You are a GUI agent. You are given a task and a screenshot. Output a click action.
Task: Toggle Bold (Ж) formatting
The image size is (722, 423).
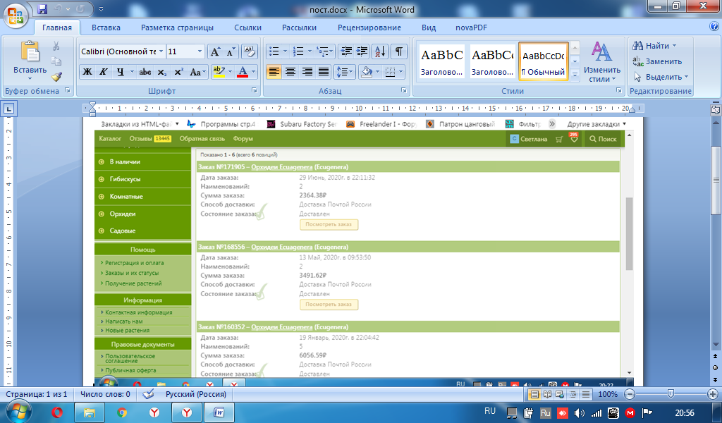(x=87, y=72)
